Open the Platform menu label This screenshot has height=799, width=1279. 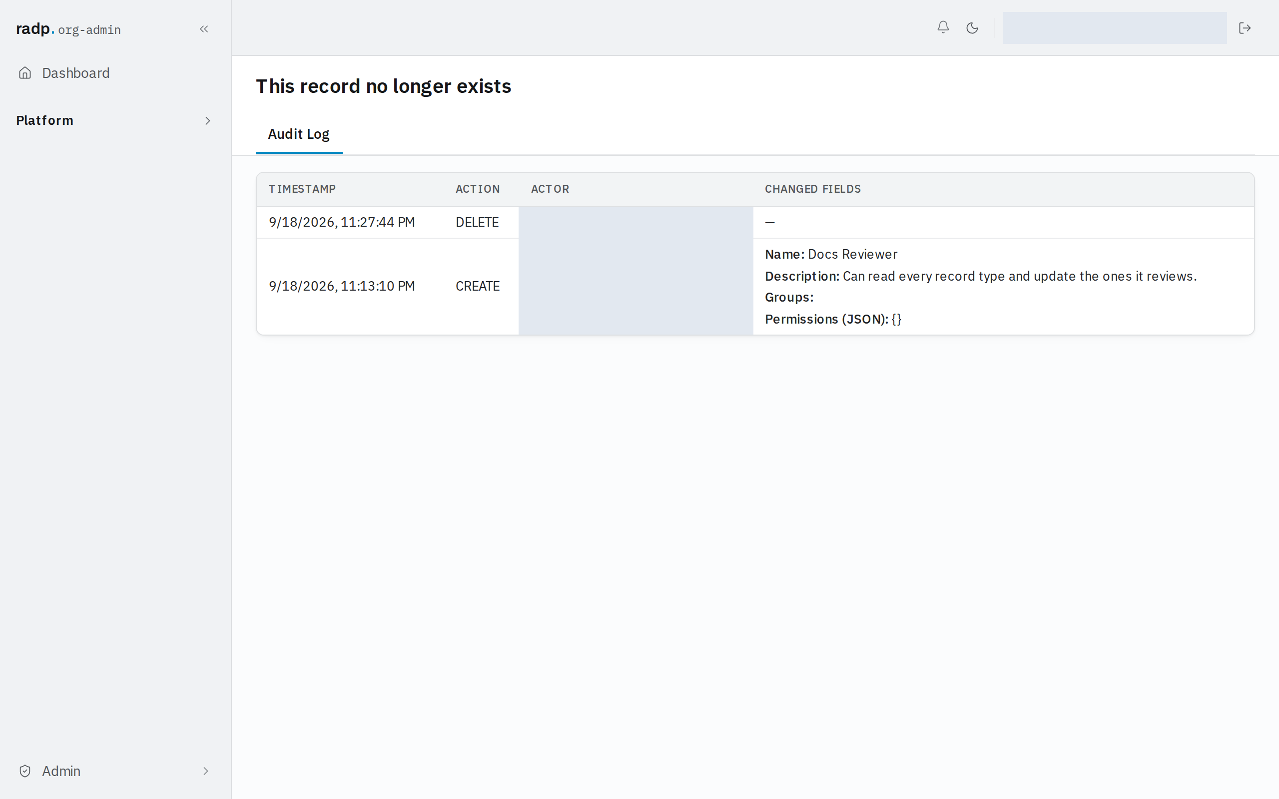click(44, 120)
